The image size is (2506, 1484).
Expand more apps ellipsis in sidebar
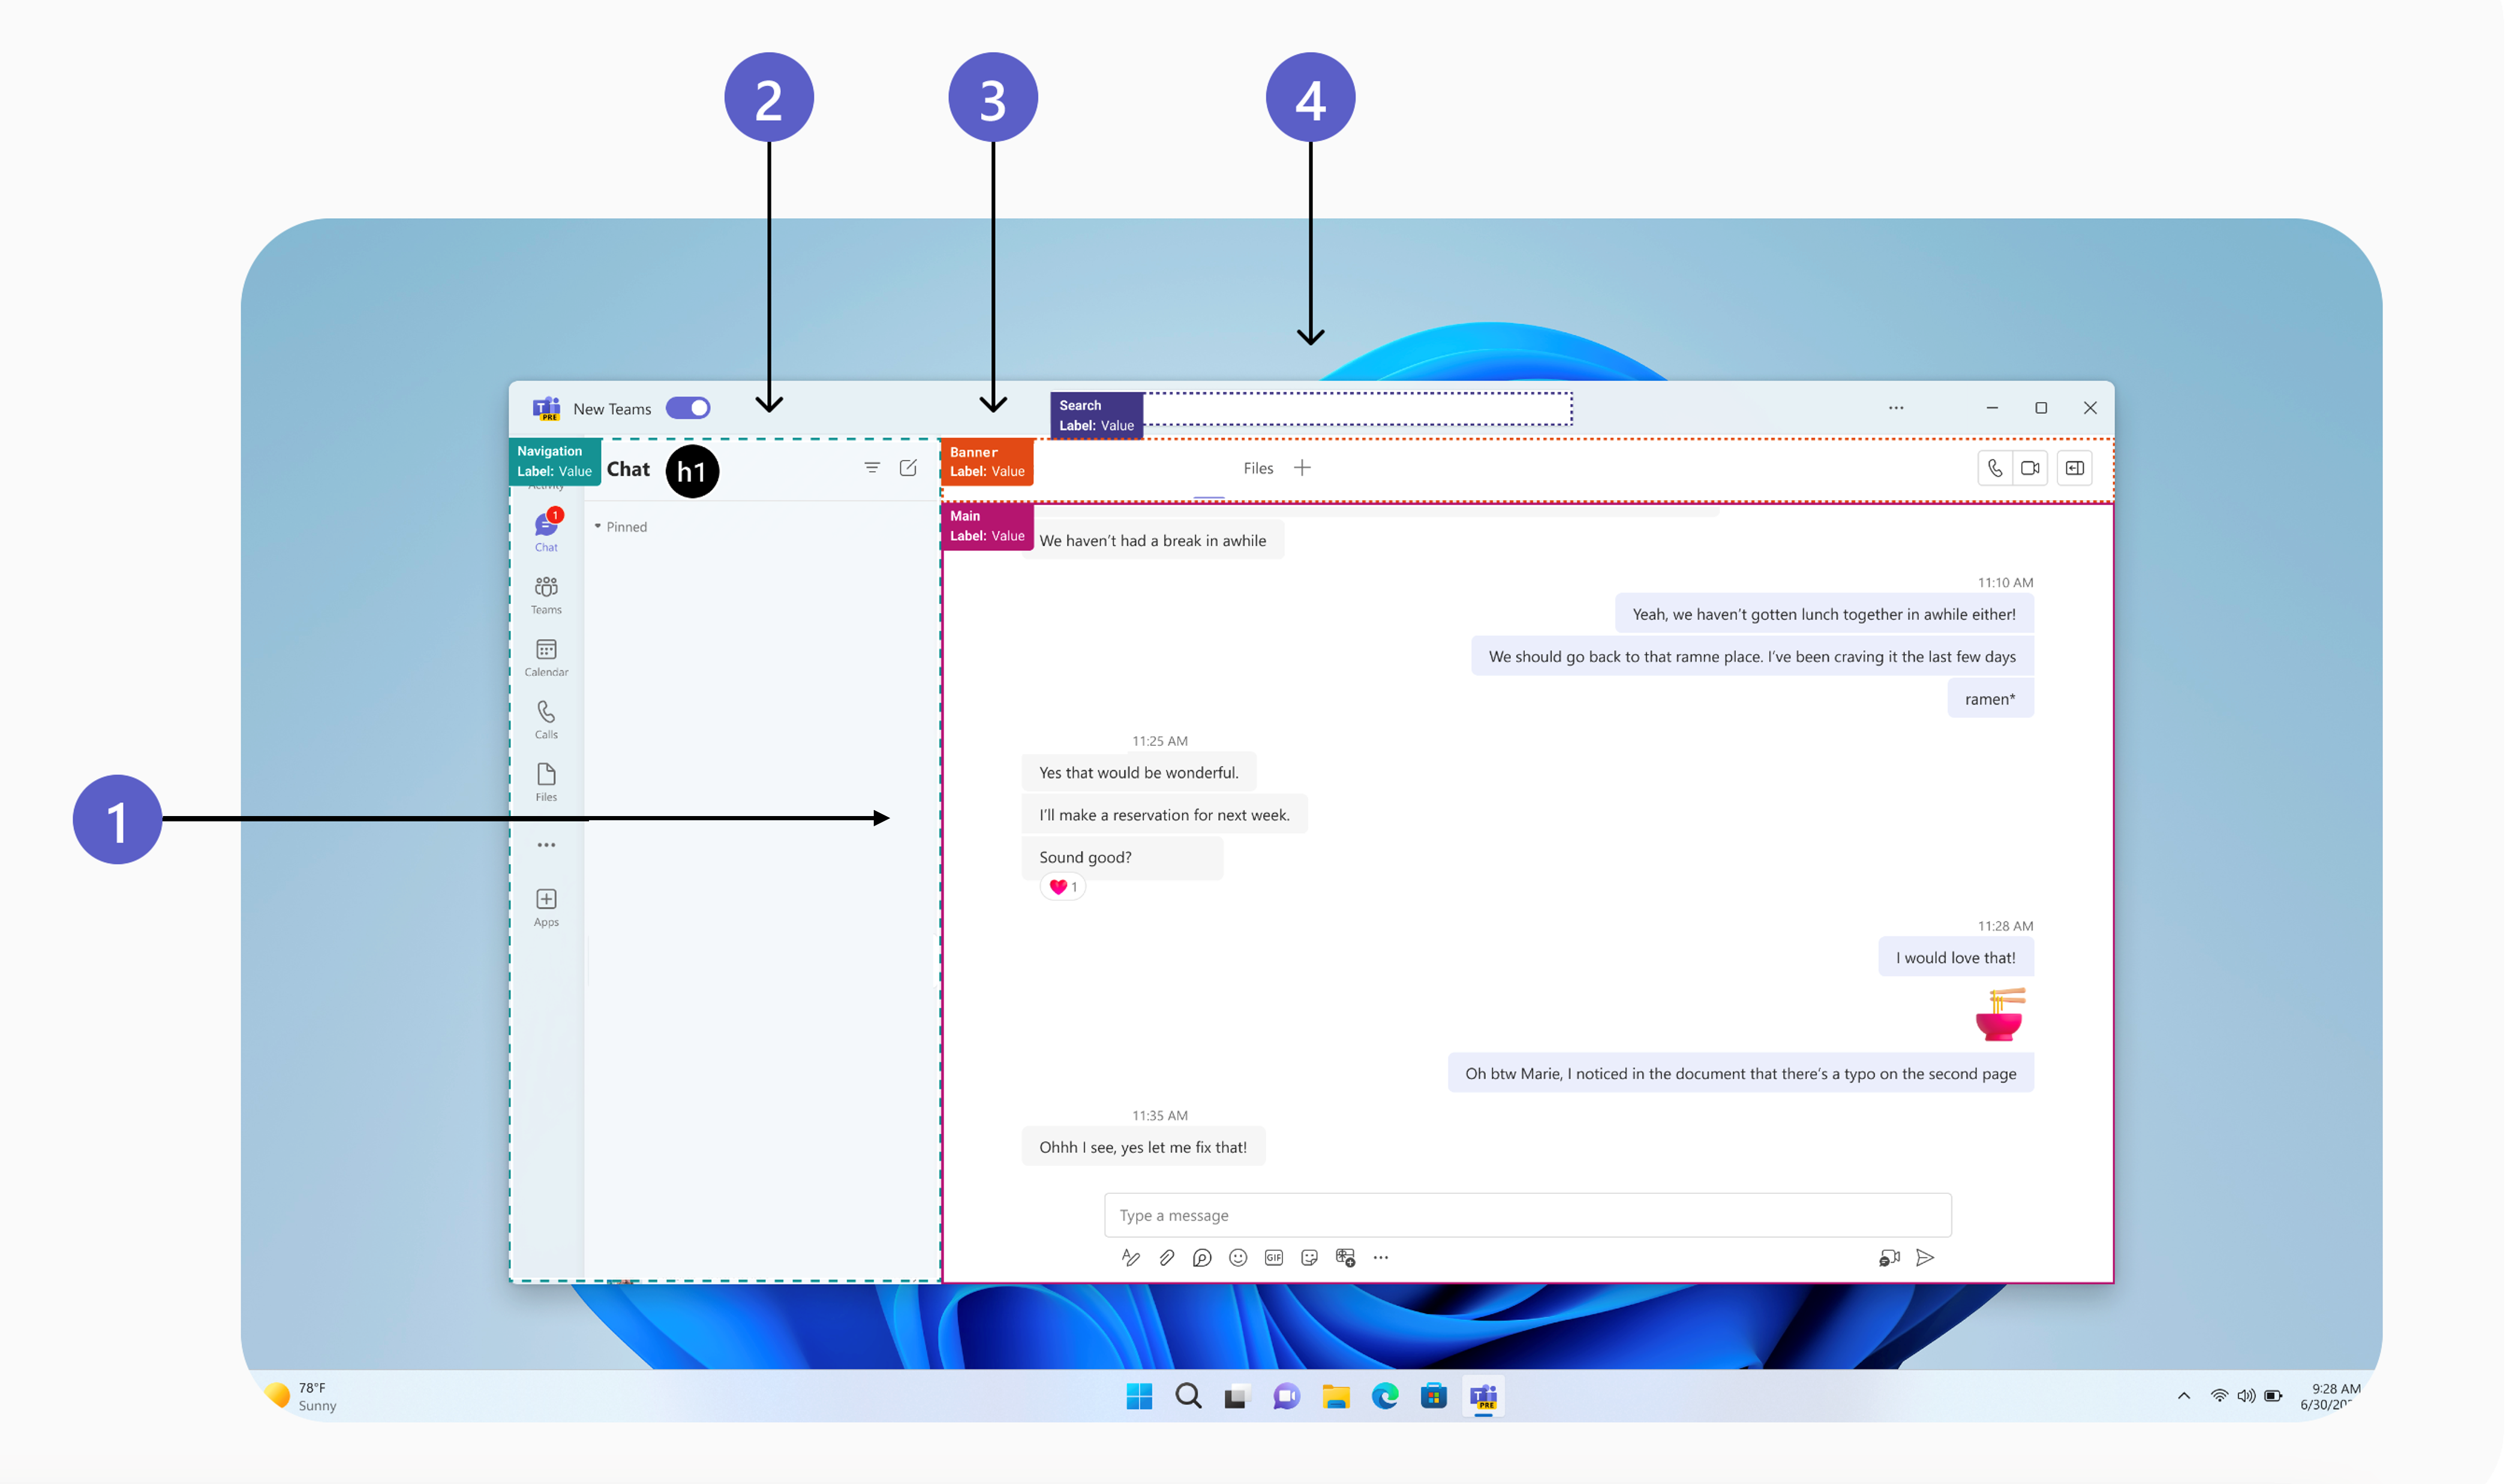pos(546,845)
